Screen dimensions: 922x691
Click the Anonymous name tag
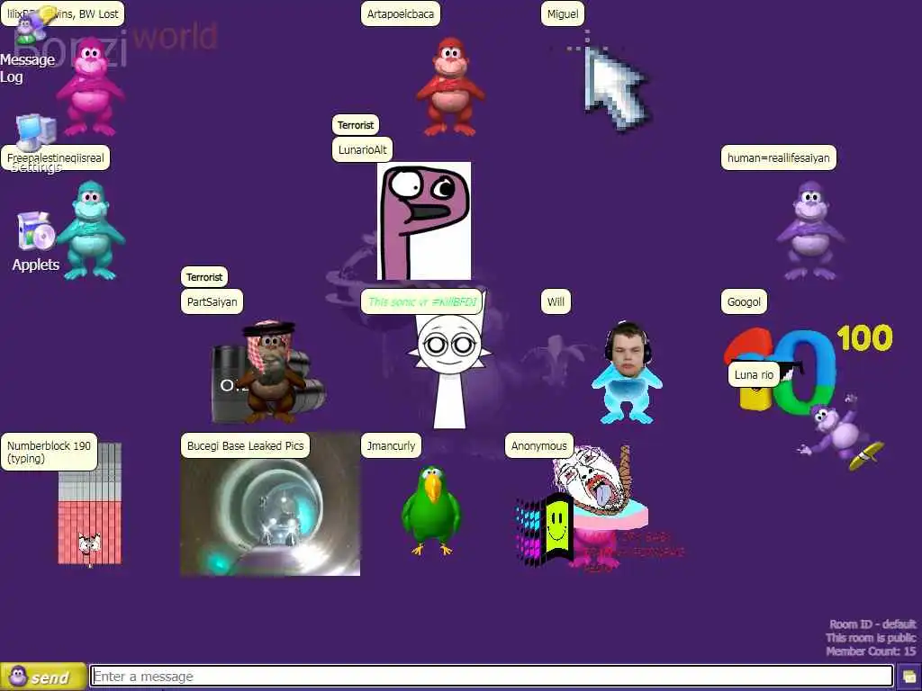click(538, 445)
